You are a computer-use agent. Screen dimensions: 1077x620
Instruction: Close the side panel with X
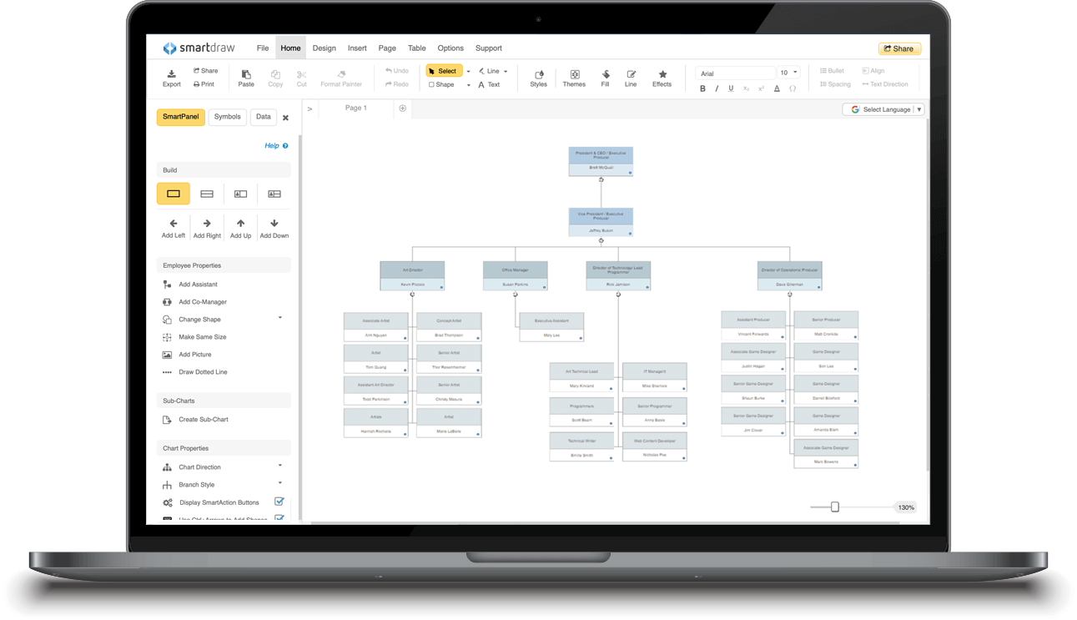click(x=285, y=118)
